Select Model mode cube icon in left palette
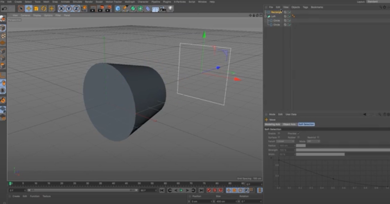The image size is (390, 204). (3, 28)
